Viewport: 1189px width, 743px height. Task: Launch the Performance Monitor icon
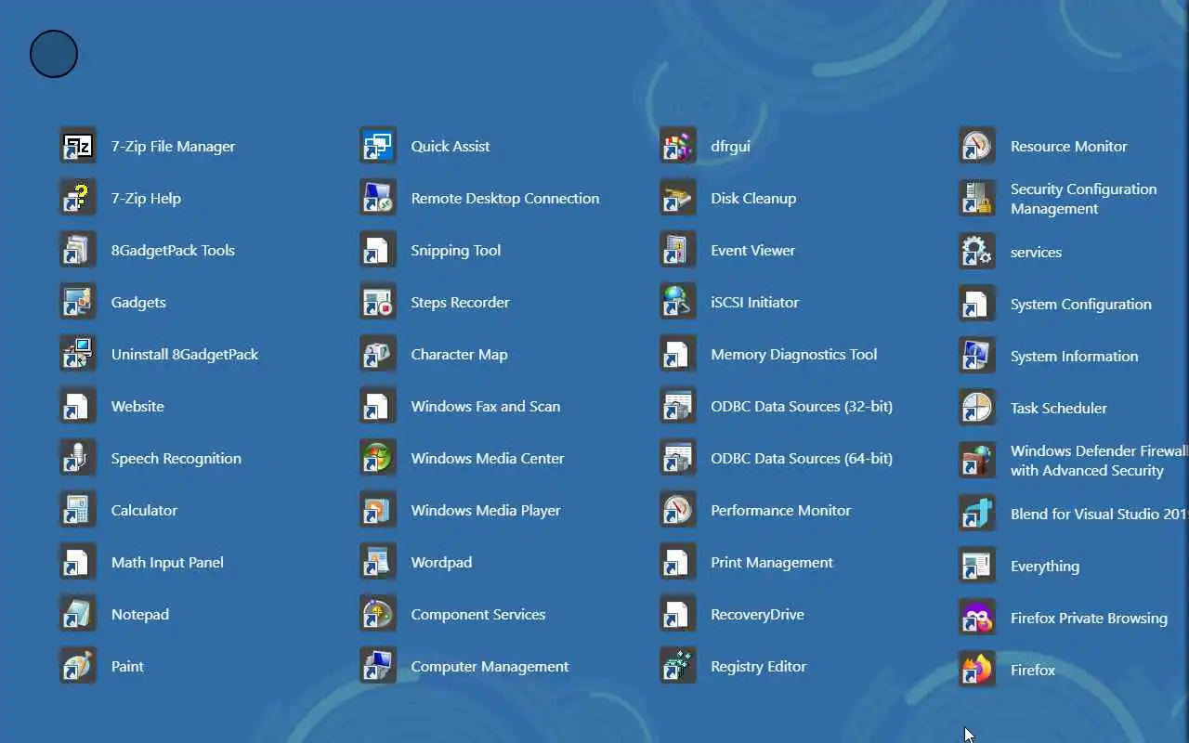click(x=678, y=510)
